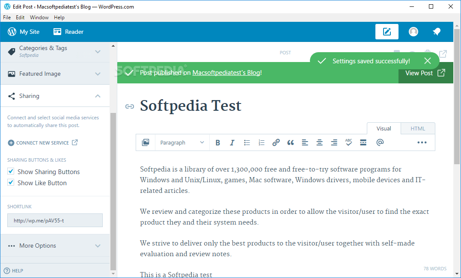Click the Add Media toolbar icon
Screen dimensions: 461x278
pos(146,142)
